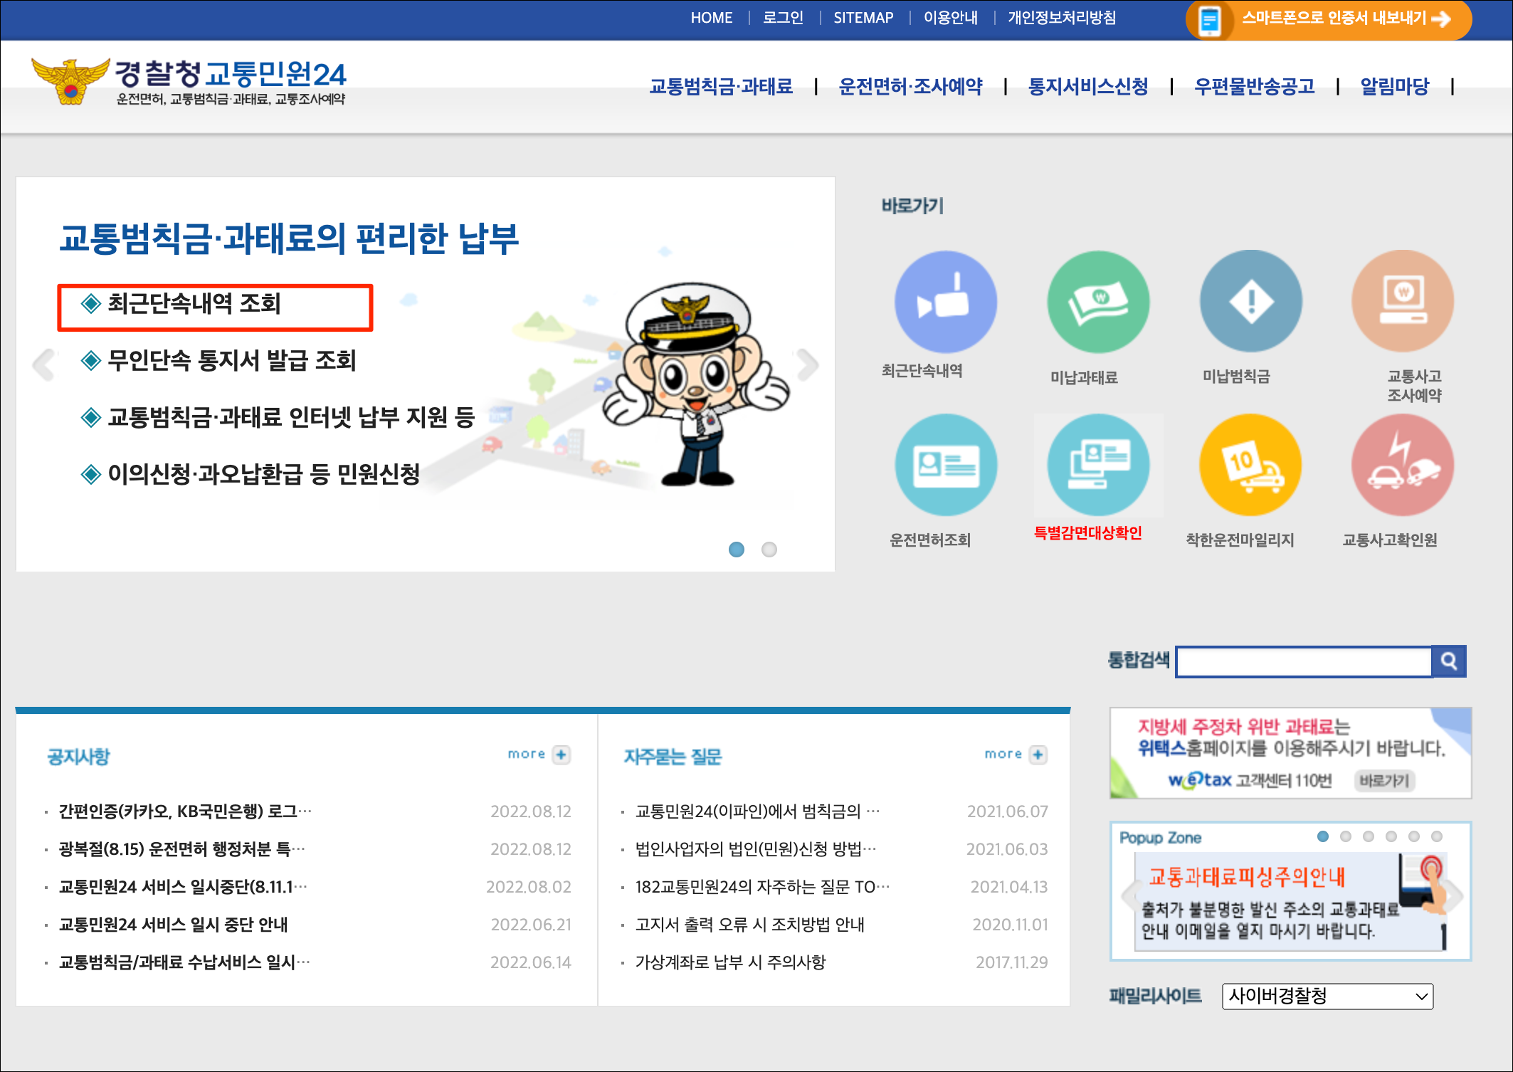Select the third Popup Zone indicator dot
This screenshot has height=1072, width=1513.
pyautogui.click(x=1369, y=836)
